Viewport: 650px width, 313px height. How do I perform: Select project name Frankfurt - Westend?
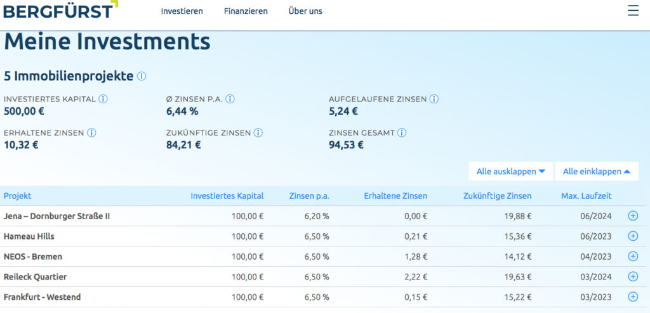point(43,297)
